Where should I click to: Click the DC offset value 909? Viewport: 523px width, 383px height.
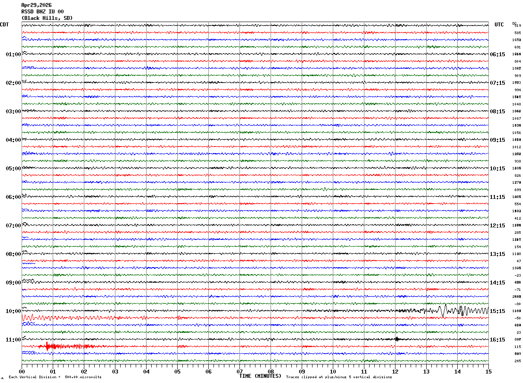click(517, 76)
